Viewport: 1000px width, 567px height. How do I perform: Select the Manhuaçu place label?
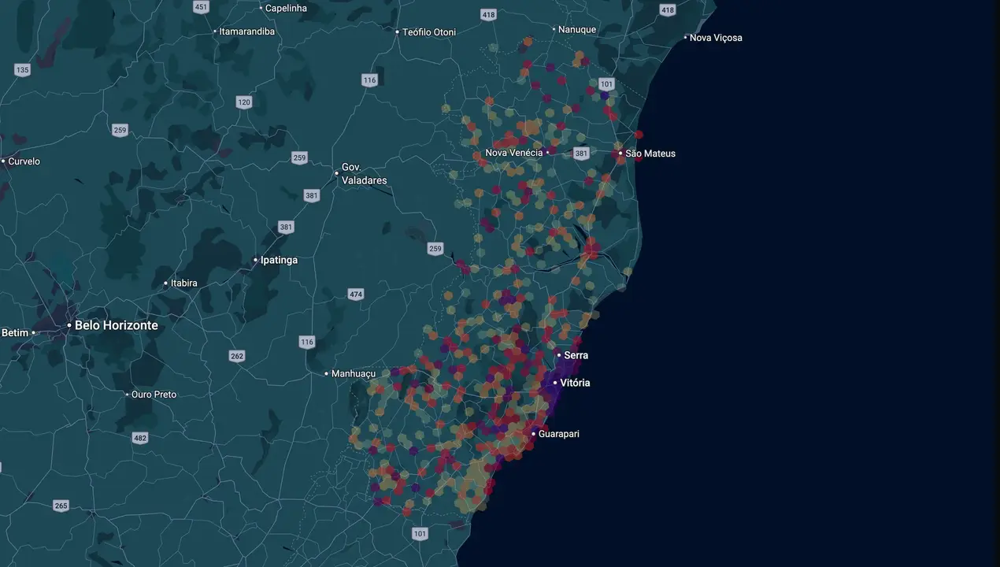point(354,373)
